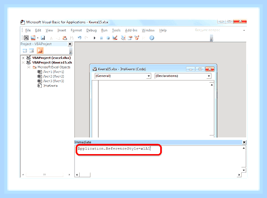Screen dimensions: 267x198
Task: Click View Object icon in Project panel
Action: (x=31, y=50)
